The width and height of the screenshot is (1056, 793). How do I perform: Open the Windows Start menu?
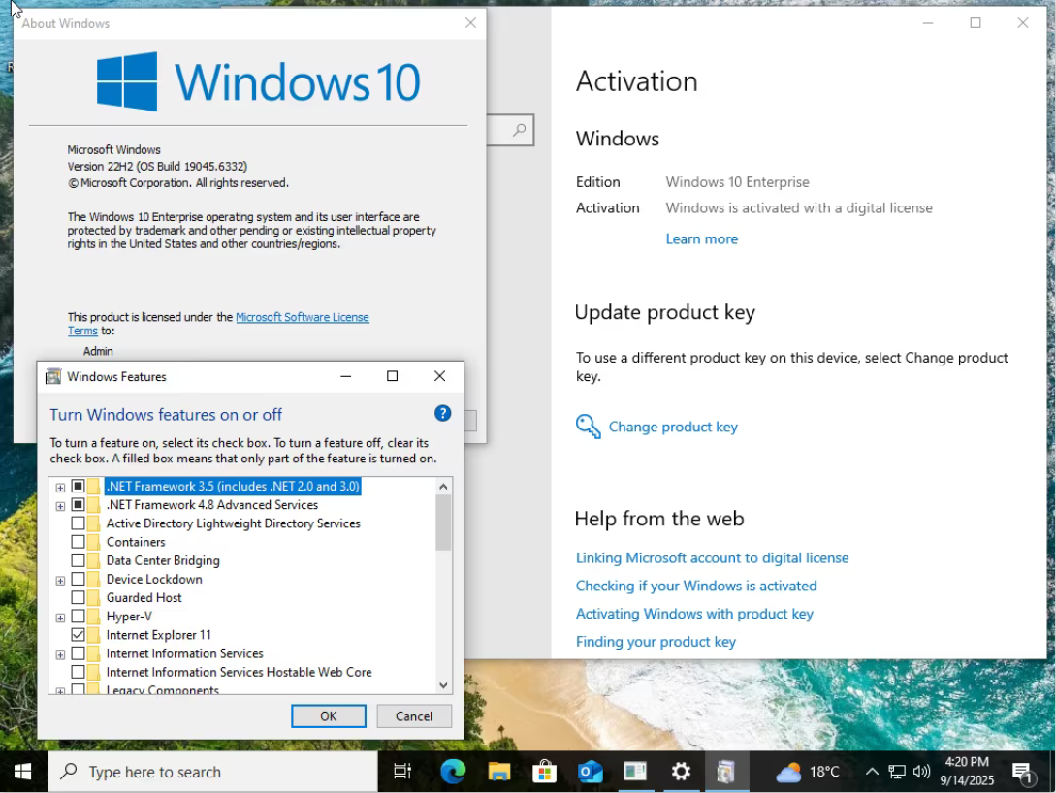click(x=23, y=772)
